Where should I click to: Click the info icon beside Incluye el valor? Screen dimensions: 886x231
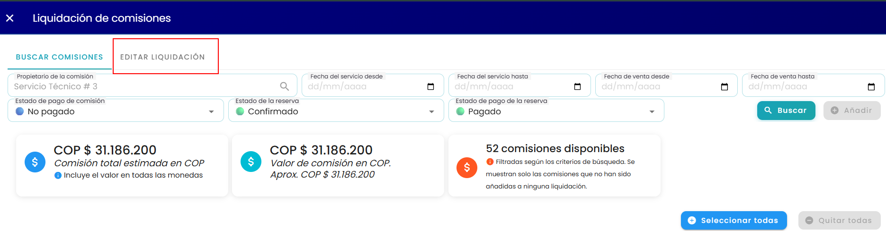pyautogui.click(x=58, y=175)
